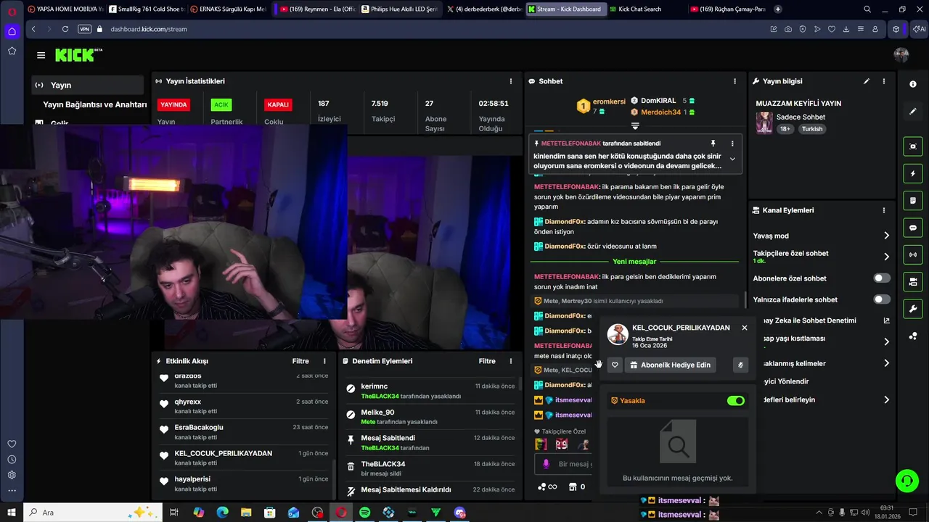The height and width of the screenshot is (522, 929).
Task: Switch to Kick Chat Search browser tab
Action: (x=643, y=9)
